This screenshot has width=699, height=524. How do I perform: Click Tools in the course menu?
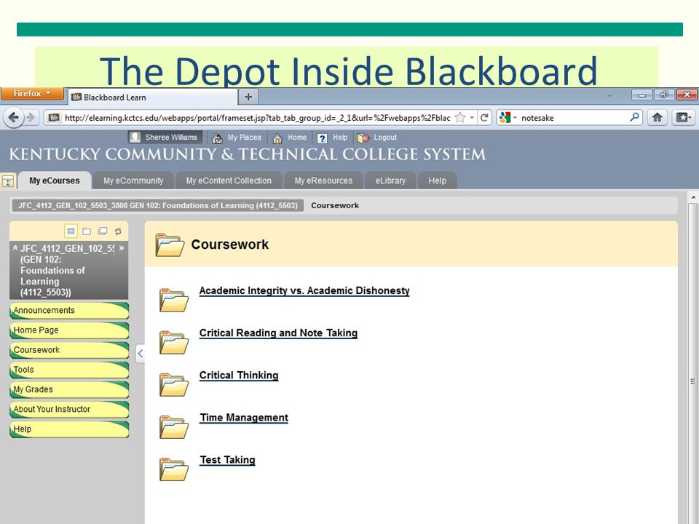tap(69, 370)
